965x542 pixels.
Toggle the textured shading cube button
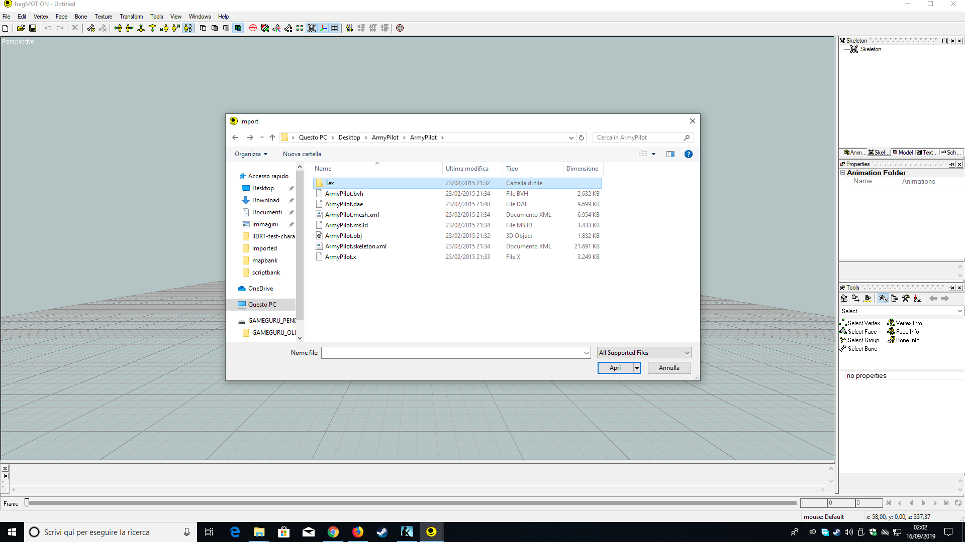(238, 28)
